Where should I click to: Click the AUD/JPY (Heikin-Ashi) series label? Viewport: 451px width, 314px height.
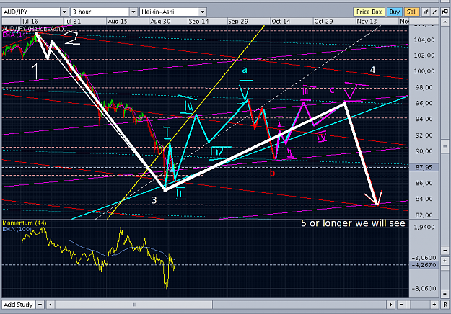tap(32, 29)
